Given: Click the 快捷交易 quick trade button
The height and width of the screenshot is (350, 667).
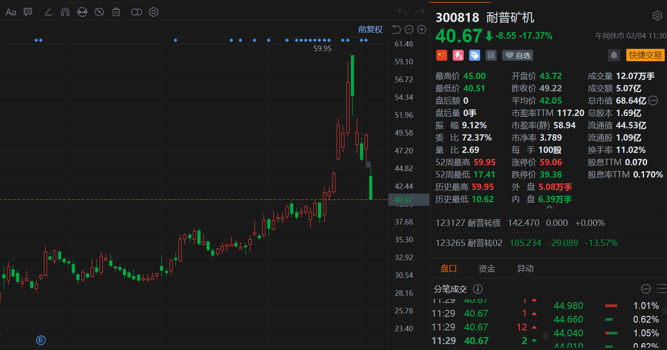Looking at the screenshot, I should 645,55.
